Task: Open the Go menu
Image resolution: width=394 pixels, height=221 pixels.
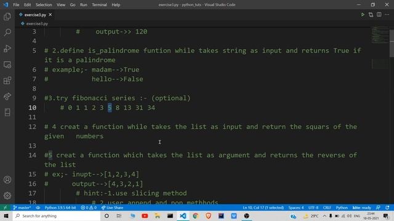Action: click(73, 5)
